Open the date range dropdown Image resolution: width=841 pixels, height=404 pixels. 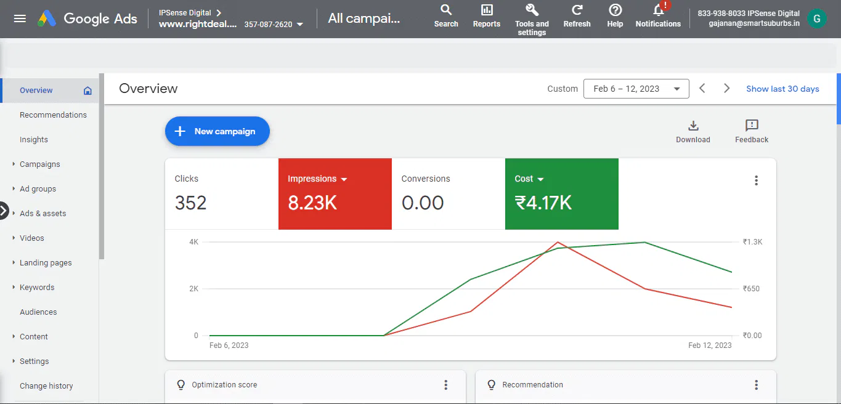point(636,89)
